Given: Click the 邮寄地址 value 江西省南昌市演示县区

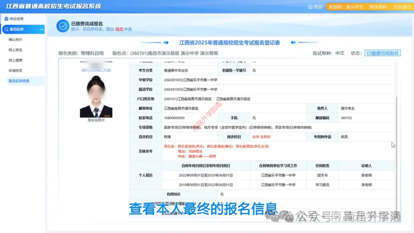Looking at the screenshot, I should (181, 108).
